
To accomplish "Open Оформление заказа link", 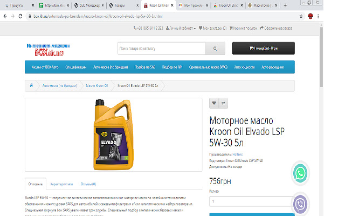I will pyautogui.click(x=276, y=28).
